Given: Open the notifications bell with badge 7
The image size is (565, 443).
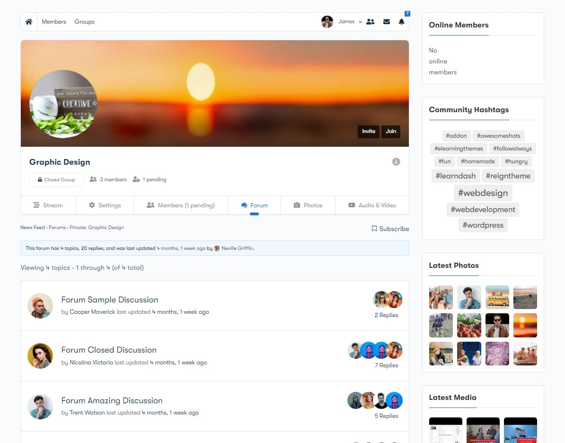Looking at the screenshot, I should [x=401, y=22].
